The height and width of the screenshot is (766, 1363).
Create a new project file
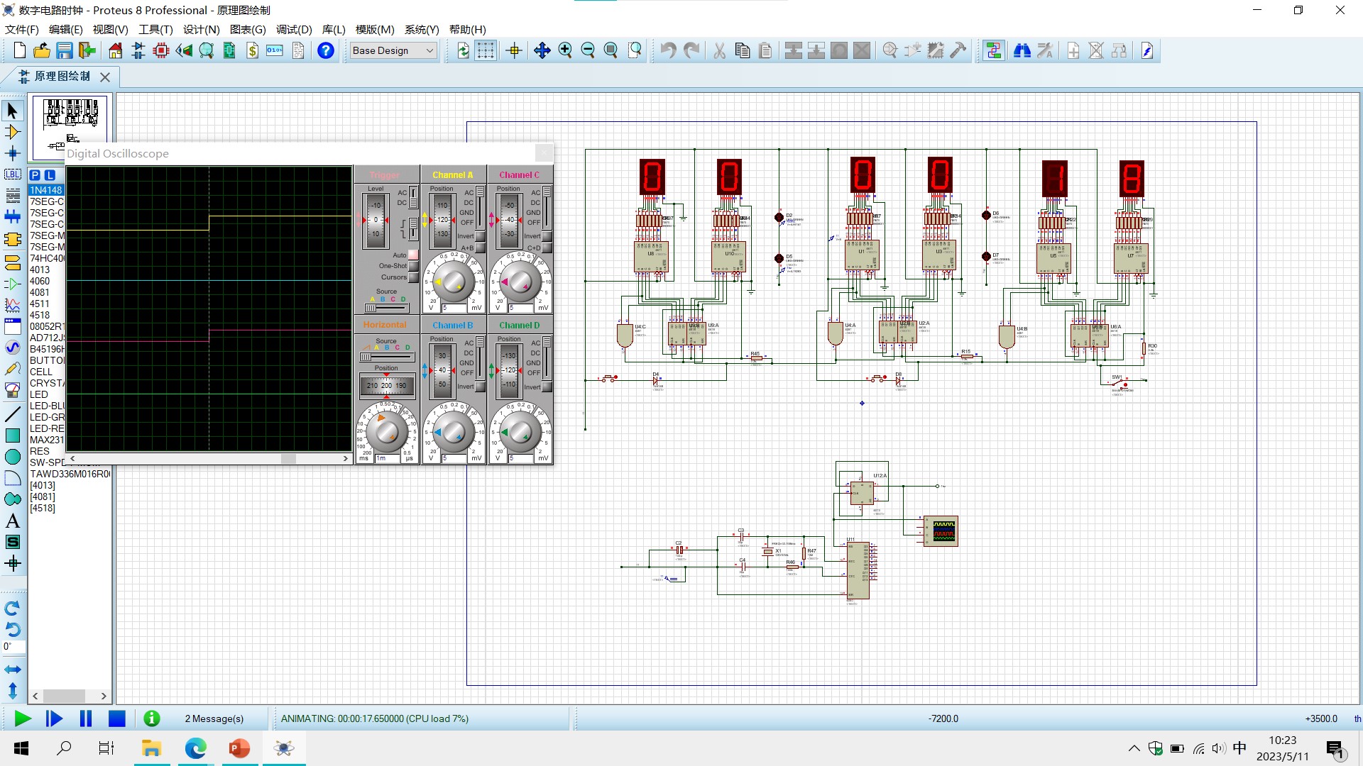tap(19, 50)
